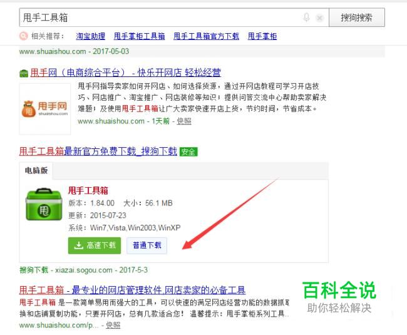
Task: Open the 甩手网（电商综合平台）result title
Action: (126, 73)
